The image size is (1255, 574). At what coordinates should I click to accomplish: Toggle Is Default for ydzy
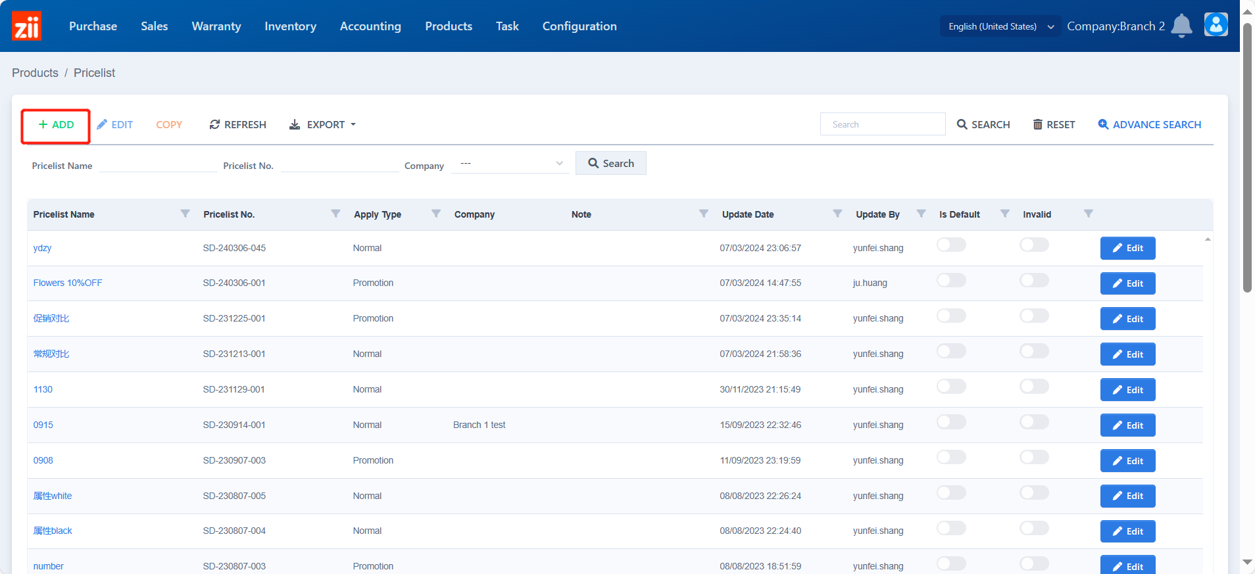click(x=951, y=245)
